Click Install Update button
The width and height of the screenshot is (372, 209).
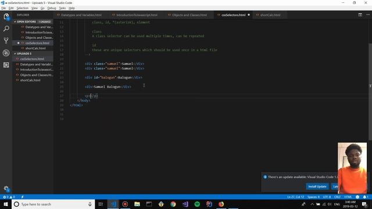tap(317, 186)
